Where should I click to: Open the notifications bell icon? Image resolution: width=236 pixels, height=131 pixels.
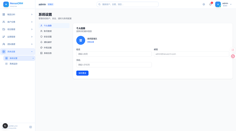click(210, 4)
